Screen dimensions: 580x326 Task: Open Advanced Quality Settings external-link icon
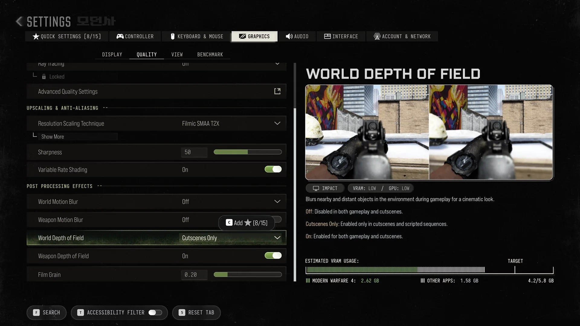[277, 91]
